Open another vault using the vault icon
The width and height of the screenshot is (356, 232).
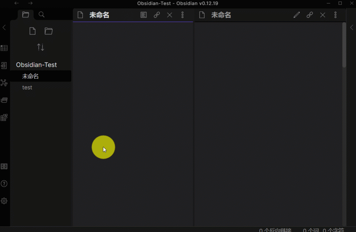click(x=4, y=166)
